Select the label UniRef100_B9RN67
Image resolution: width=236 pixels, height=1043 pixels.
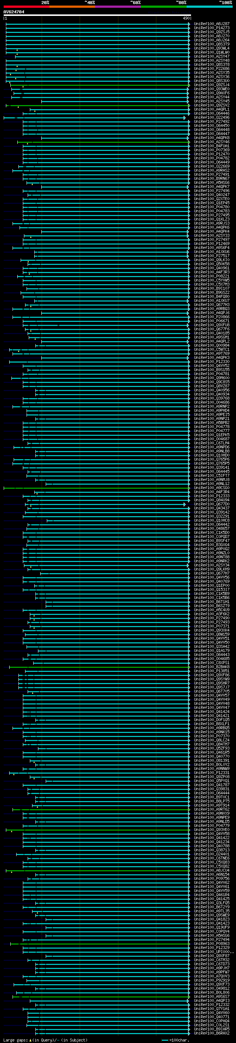click(212, 179)
